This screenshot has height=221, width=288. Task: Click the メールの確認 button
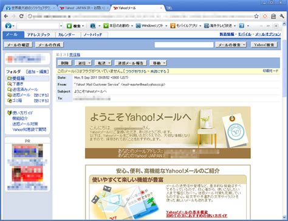click(x=18, y=44)
